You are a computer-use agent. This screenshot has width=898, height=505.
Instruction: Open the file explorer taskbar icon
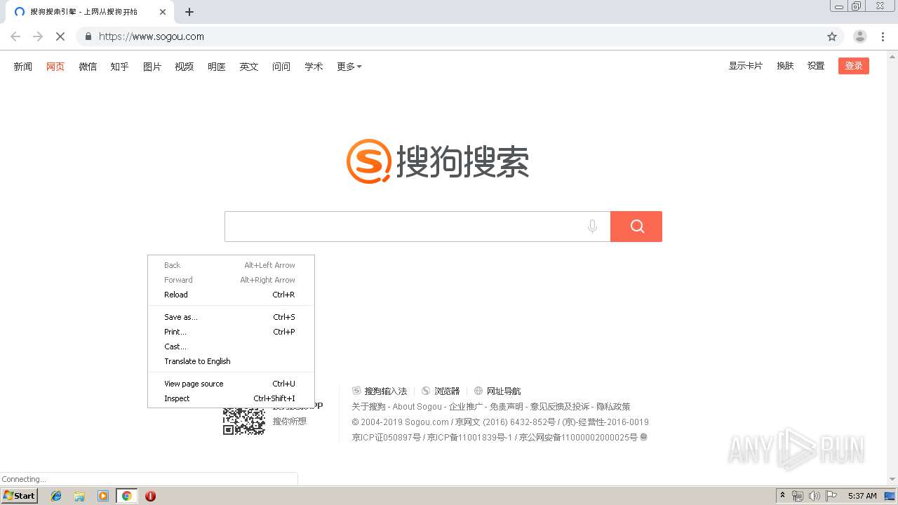[79, 496]
